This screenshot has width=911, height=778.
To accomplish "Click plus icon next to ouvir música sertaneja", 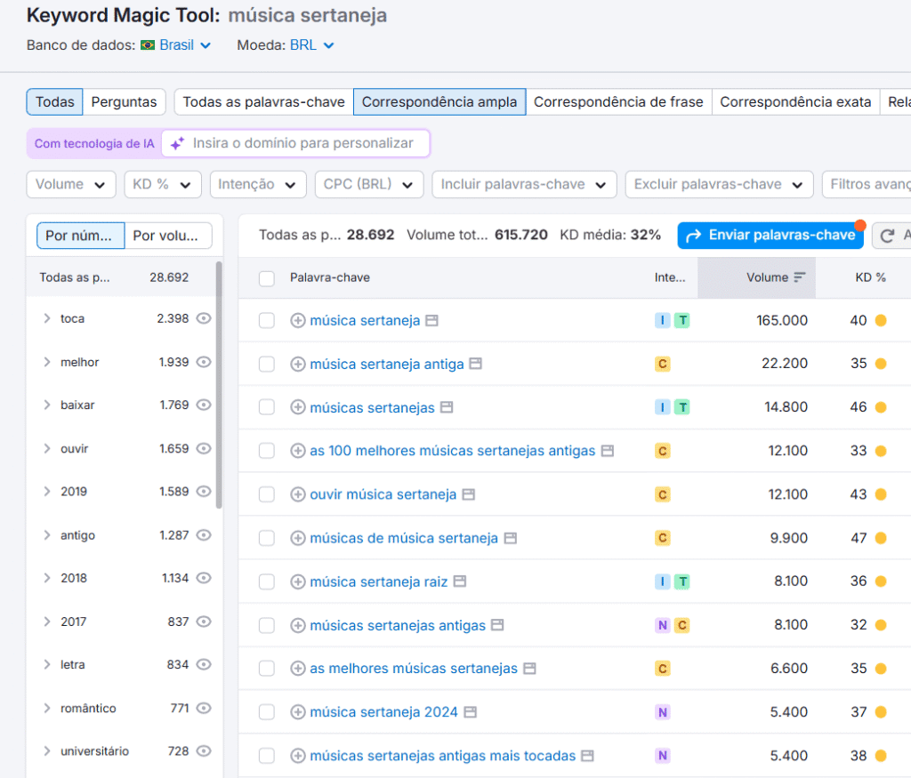I will point(297,494).
